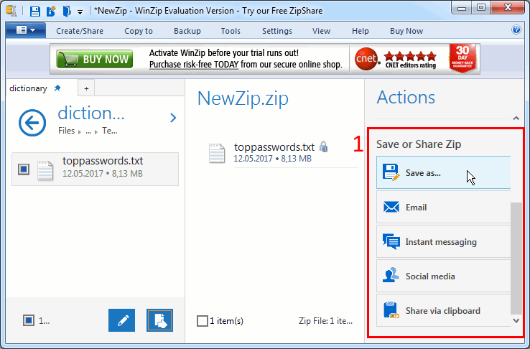
Task: Click the new zip icon in title bar
Action: 51,11
